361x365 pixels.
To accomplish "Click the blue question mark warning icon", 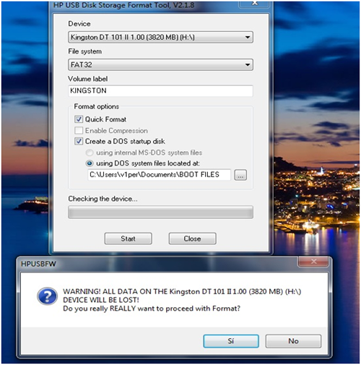I will coord(47,296).
